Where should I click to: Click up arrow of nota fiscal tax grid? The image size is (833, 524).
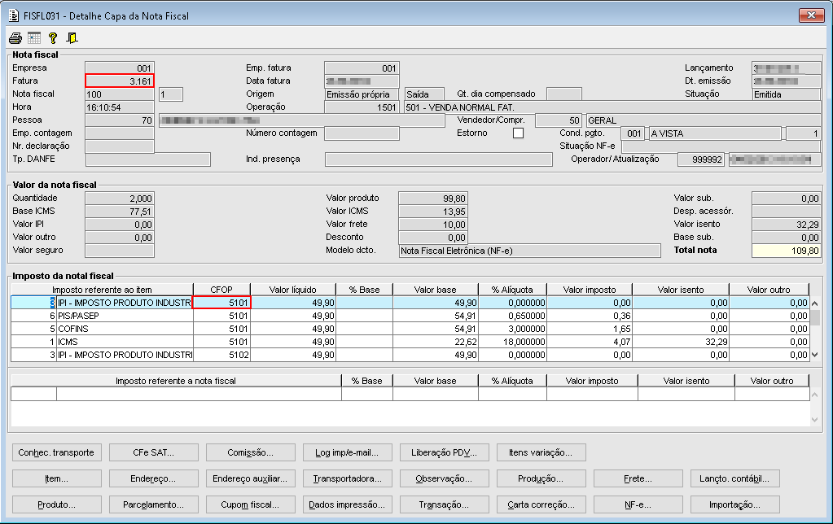point(814,395)
